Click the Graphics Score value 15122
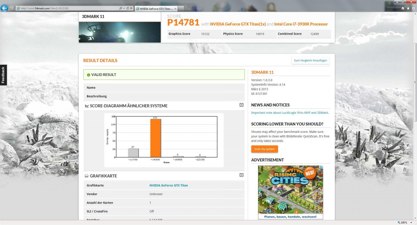 tap(205, 34)
